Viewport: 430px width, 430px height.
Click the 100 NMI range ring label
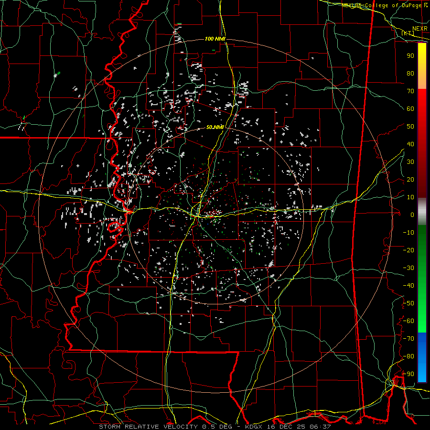215,39
